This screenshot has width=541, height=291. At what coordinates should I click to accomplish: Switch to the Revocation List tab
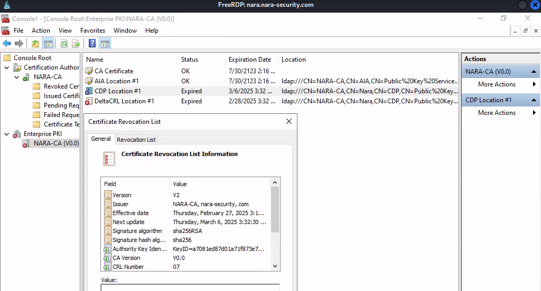tap(136, 140)
